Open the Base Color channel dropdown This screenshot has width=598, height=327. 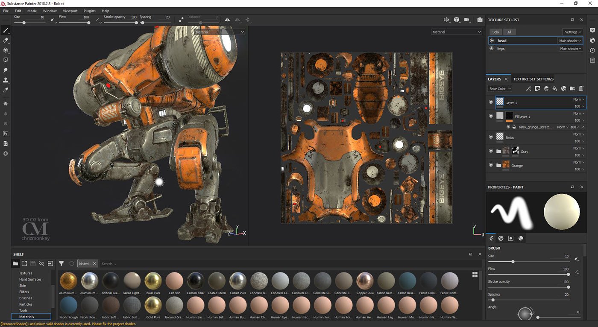click(499, 89)
